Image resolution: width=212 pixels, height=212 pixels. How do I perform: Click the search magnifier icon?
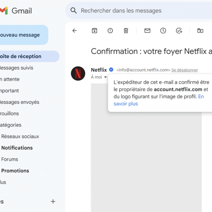point(73,11)
